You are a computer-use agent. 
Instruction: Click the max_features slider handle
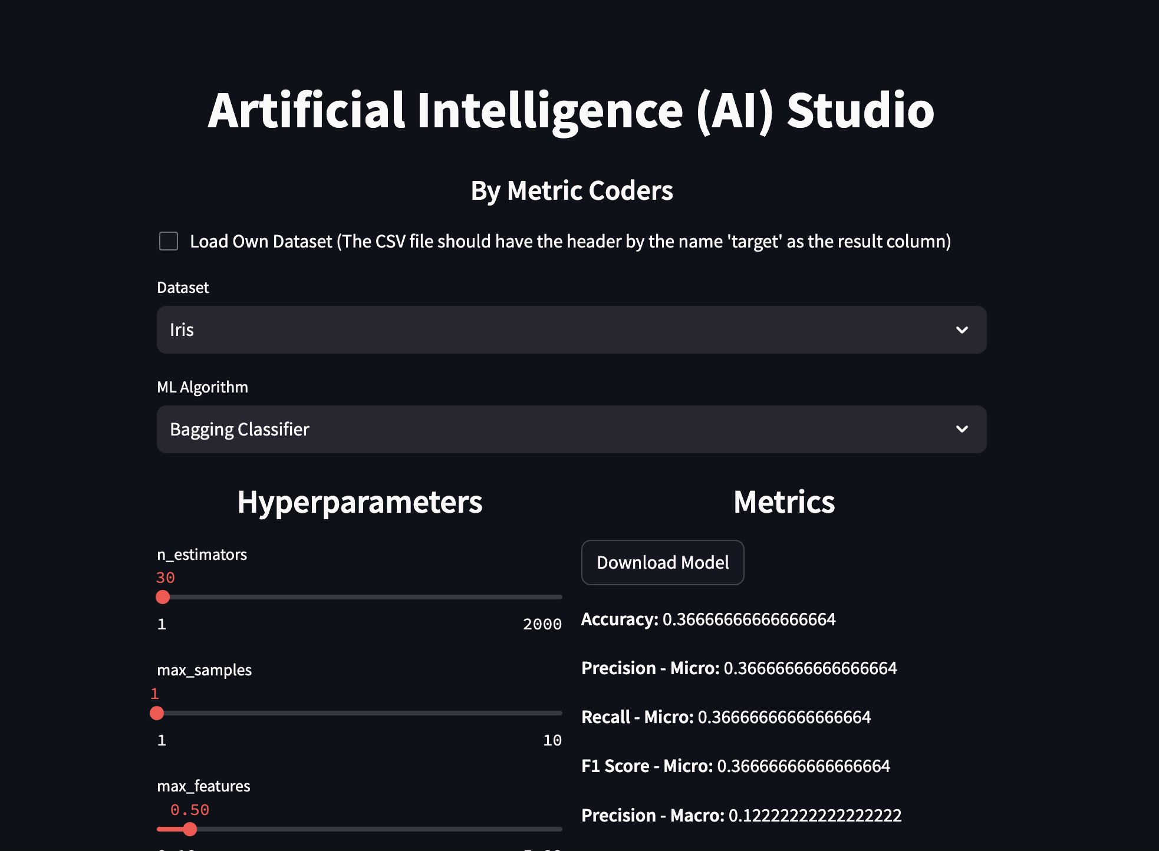[189, 829]
